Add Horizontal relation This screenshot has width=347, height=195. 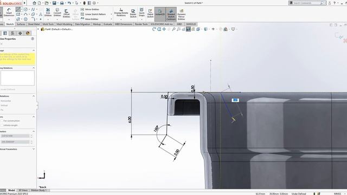click(x=6, y=101)
